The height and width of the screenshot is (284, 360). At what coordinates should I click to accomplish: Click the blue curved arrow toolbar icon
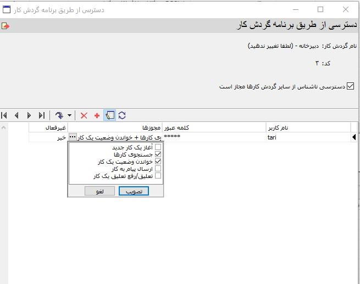point(59,115)
